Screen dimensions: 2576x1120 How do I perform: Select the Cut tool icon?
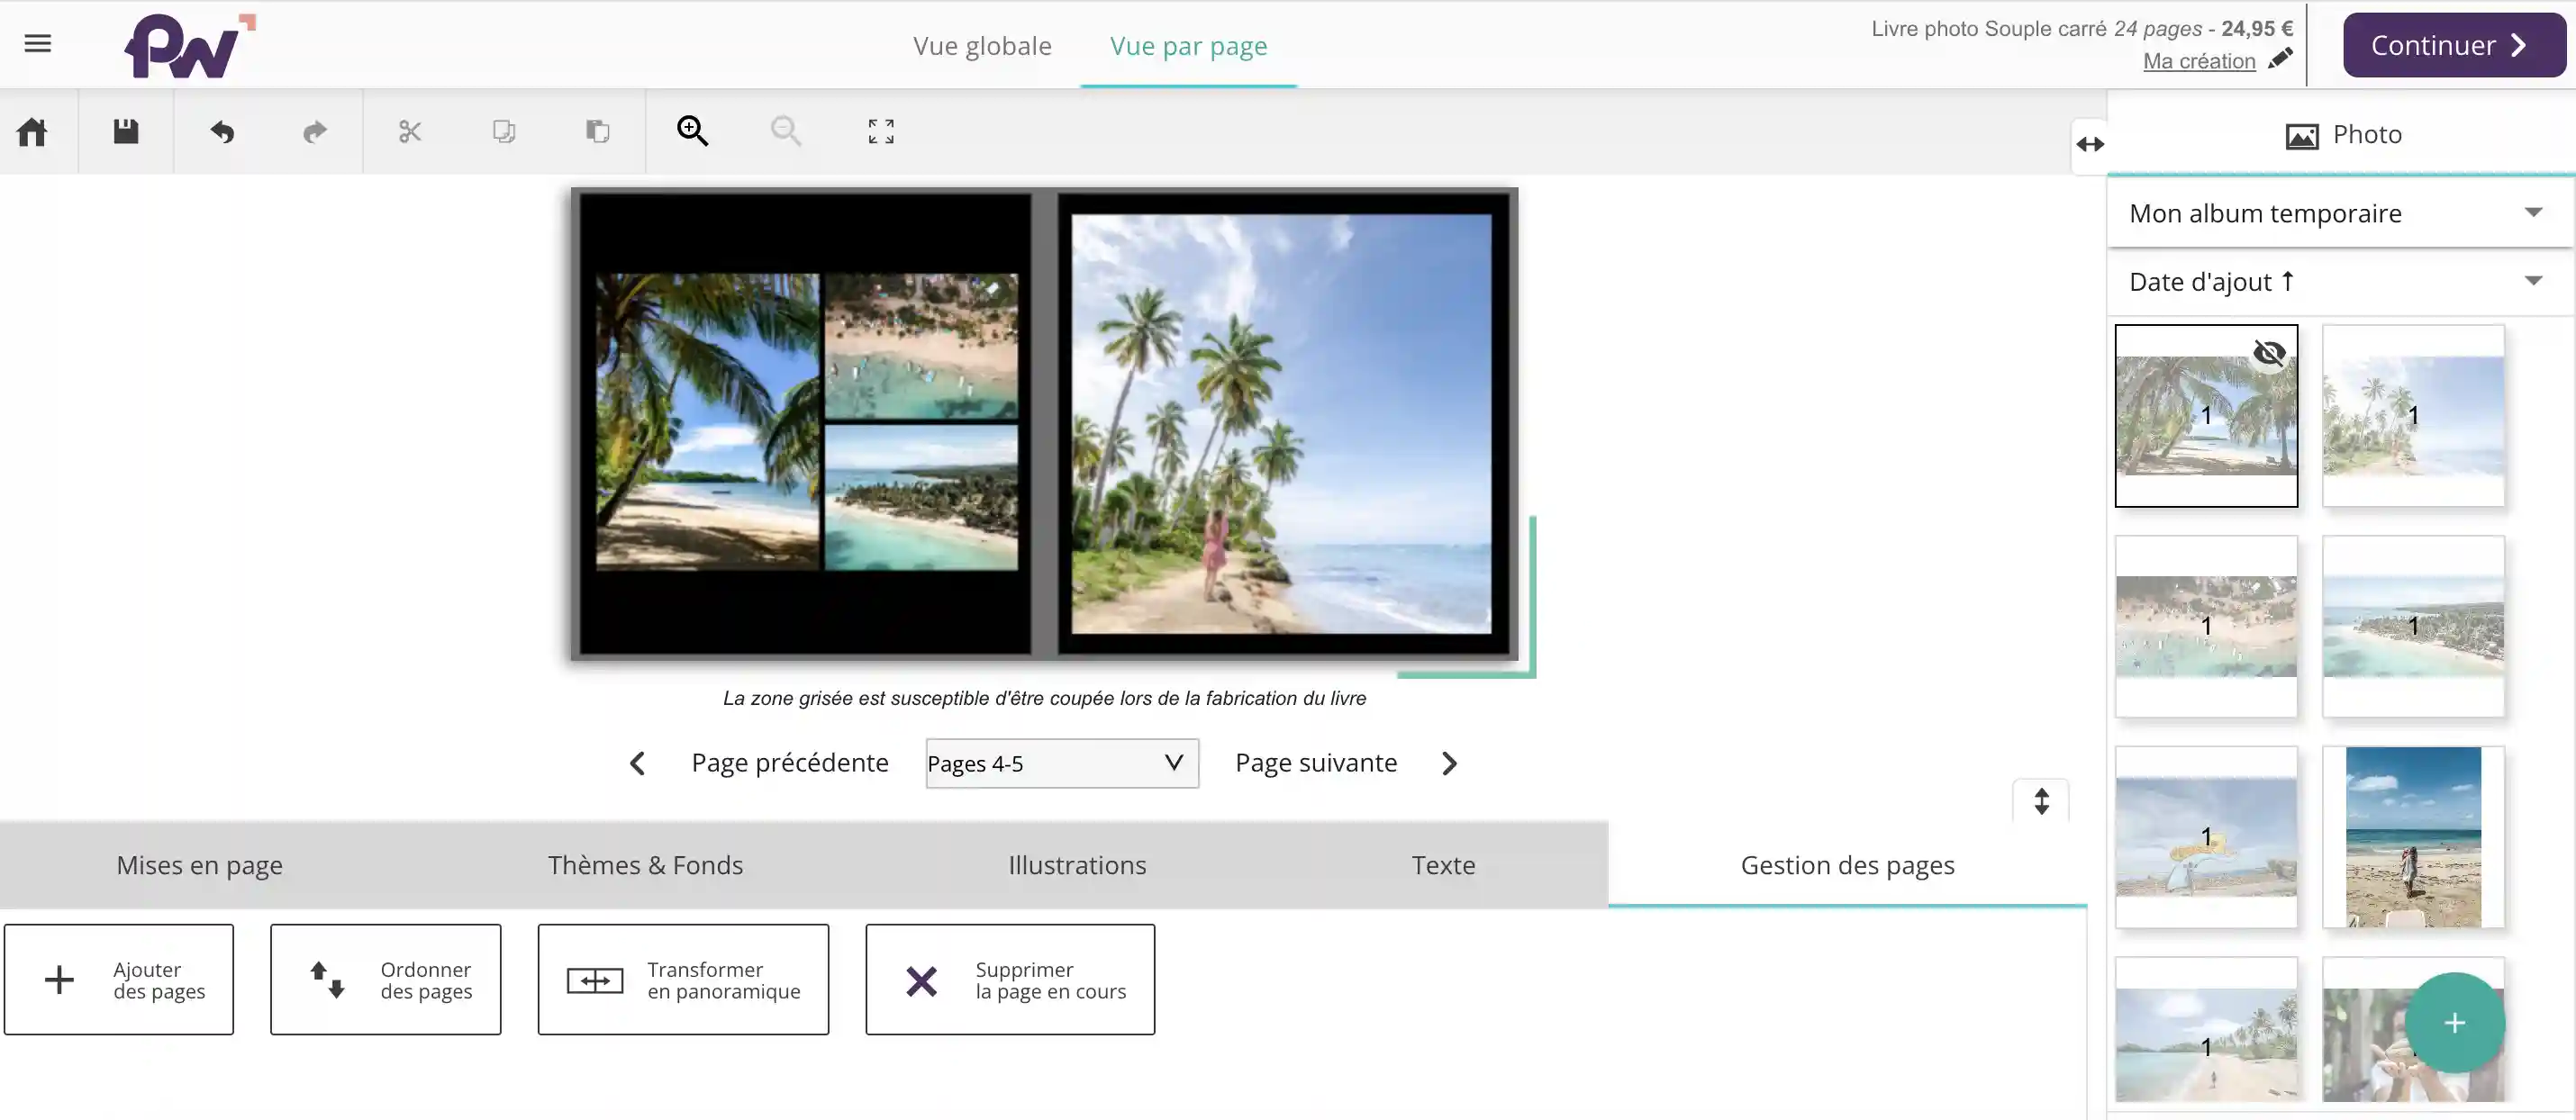(x=409, y=131)
